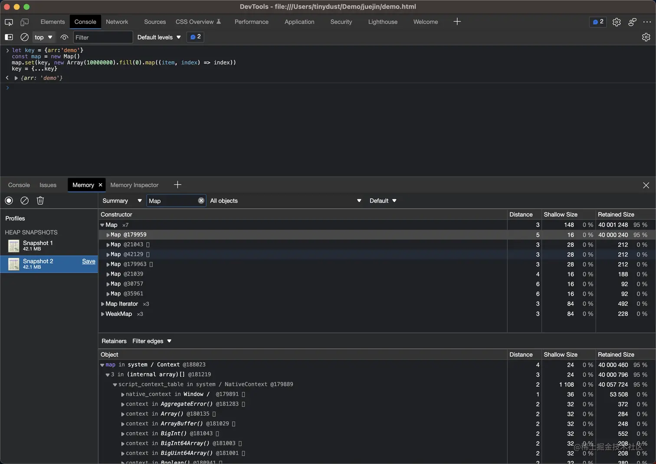Screen dimensions: 656x464
Task: Open the Security panel
Action: [x=341, y=22]
